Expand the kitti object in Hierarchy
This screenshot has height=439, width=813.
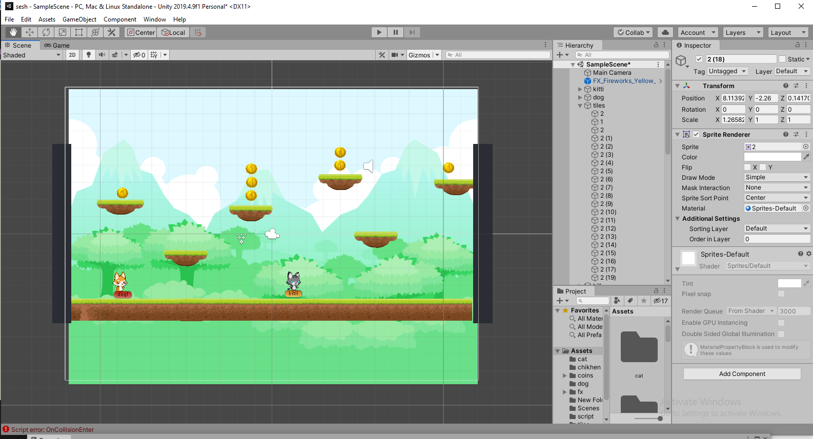click(x=580, y=89)
